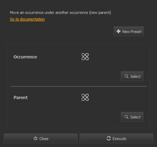
Task: Click Select button for the Occurrence parameter
Action: click(132, 76)
